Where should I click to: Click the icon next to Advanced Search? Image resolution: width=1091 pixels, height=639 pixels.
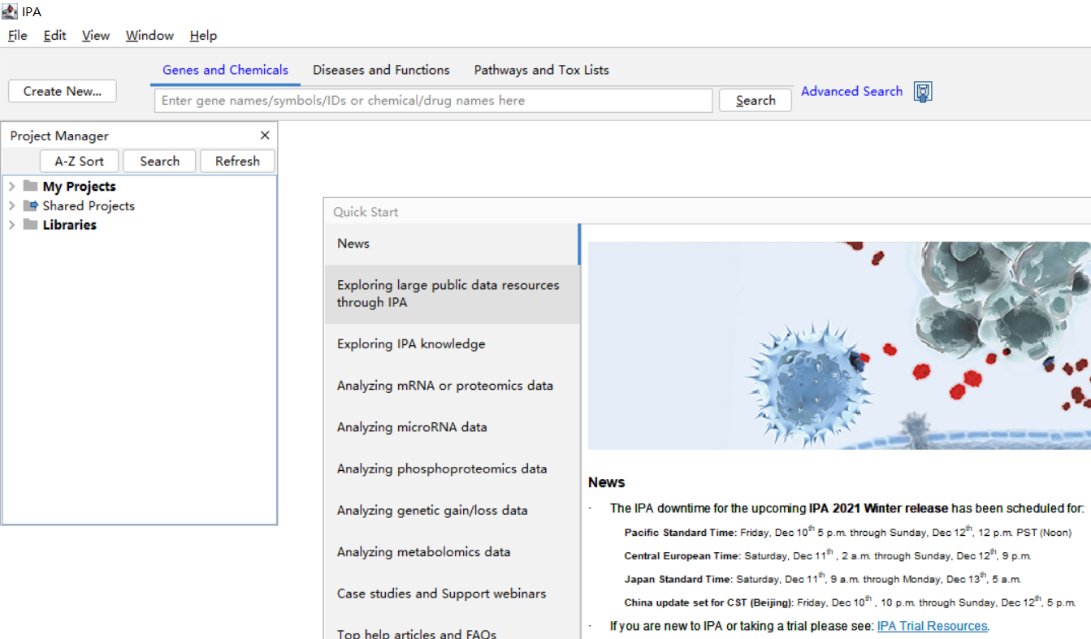[x=922, y=92]
